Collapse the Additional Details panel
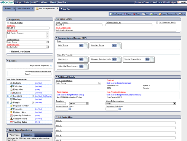 (57, 77)
